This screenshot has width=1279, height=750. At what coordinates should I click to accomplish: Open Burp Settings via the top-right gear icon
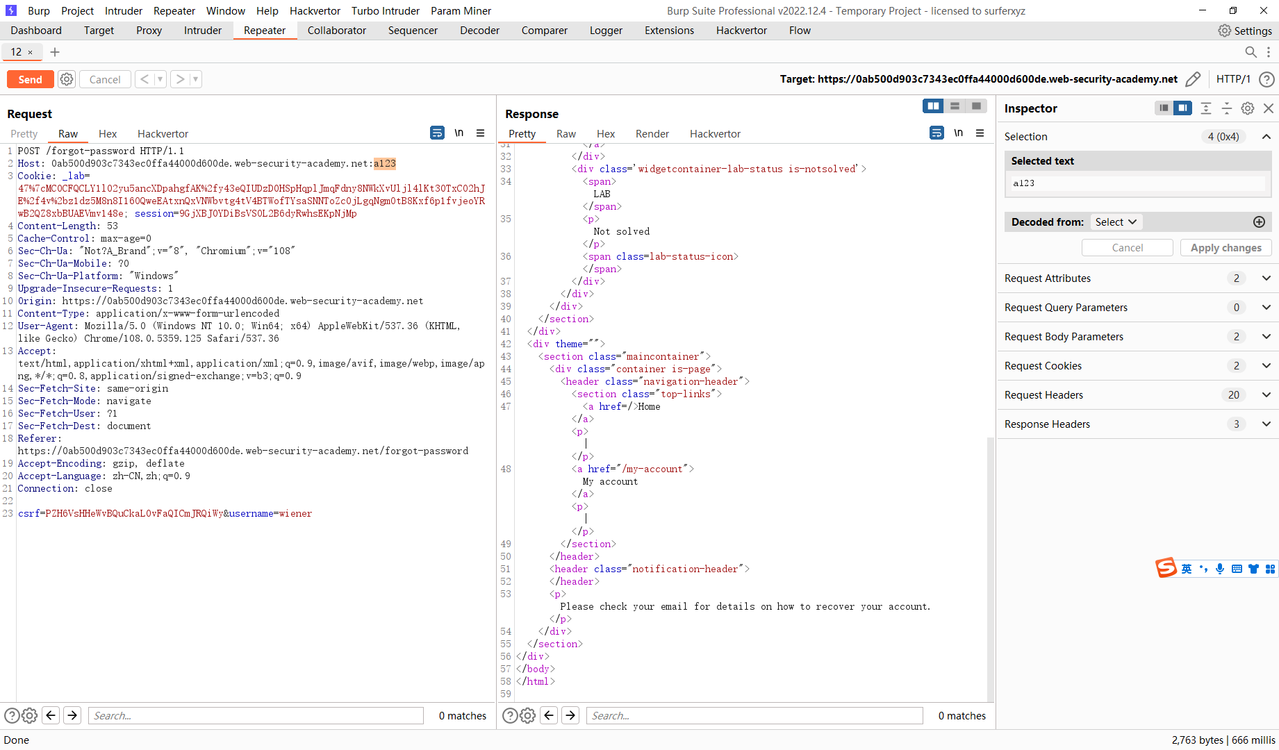pyautogui.click(x=1225, y=30)
